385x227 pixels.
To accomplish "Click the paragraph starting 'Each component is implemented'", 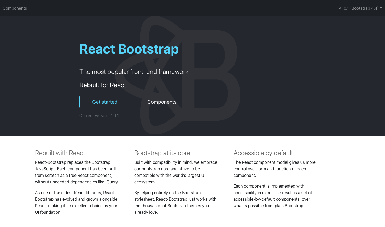I will (273, 196).
